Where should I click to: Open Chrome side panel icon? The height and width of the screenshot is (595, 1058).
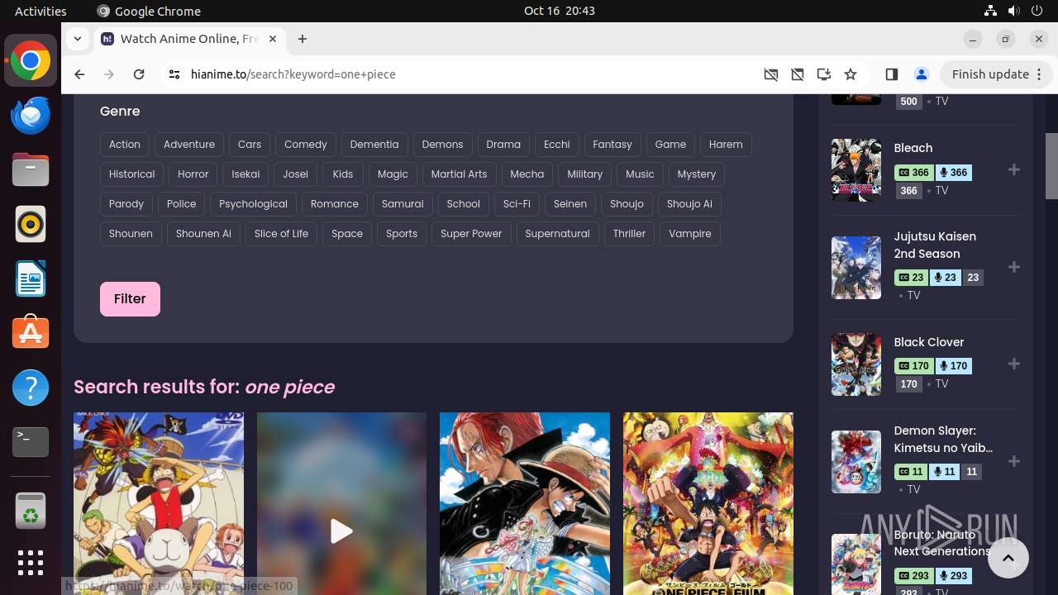coord(891,74)
